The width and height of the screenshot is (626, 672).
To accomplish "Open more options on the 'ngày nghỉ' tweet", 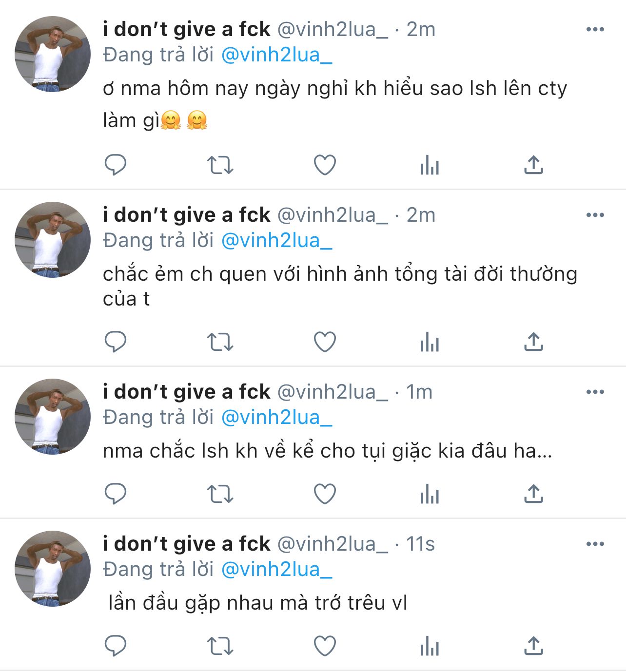I will (x=595, y=30).
